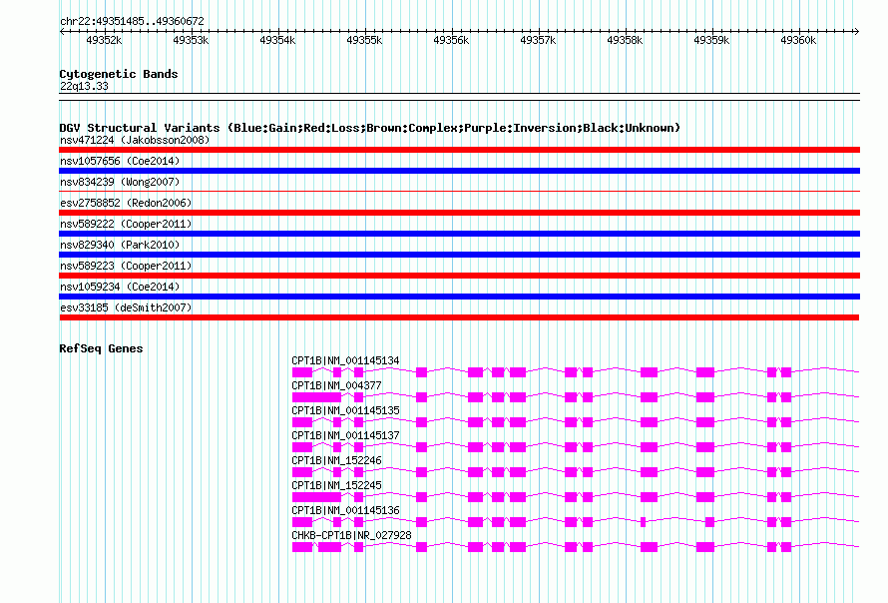
Task: Select transcript label CPT1B|NM_001145134
Action: pos(345,360)
